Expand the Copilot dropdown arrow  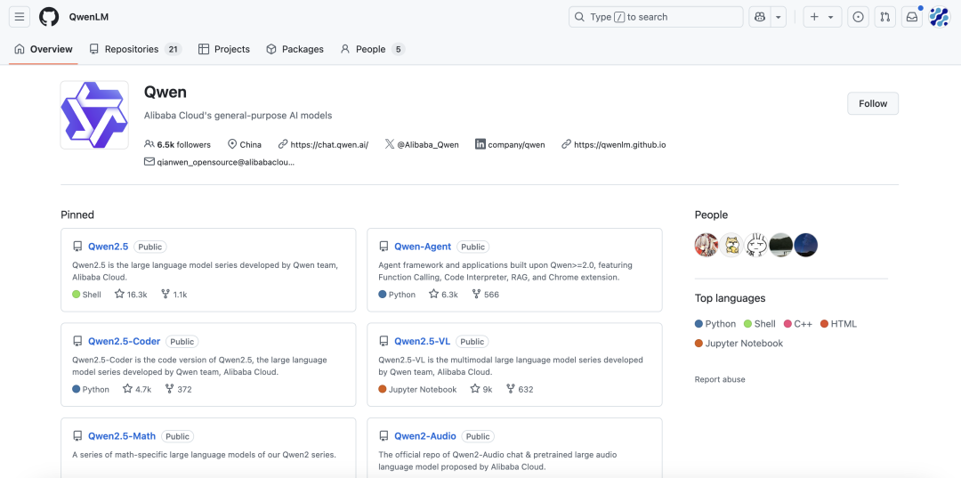pos(779,17)
